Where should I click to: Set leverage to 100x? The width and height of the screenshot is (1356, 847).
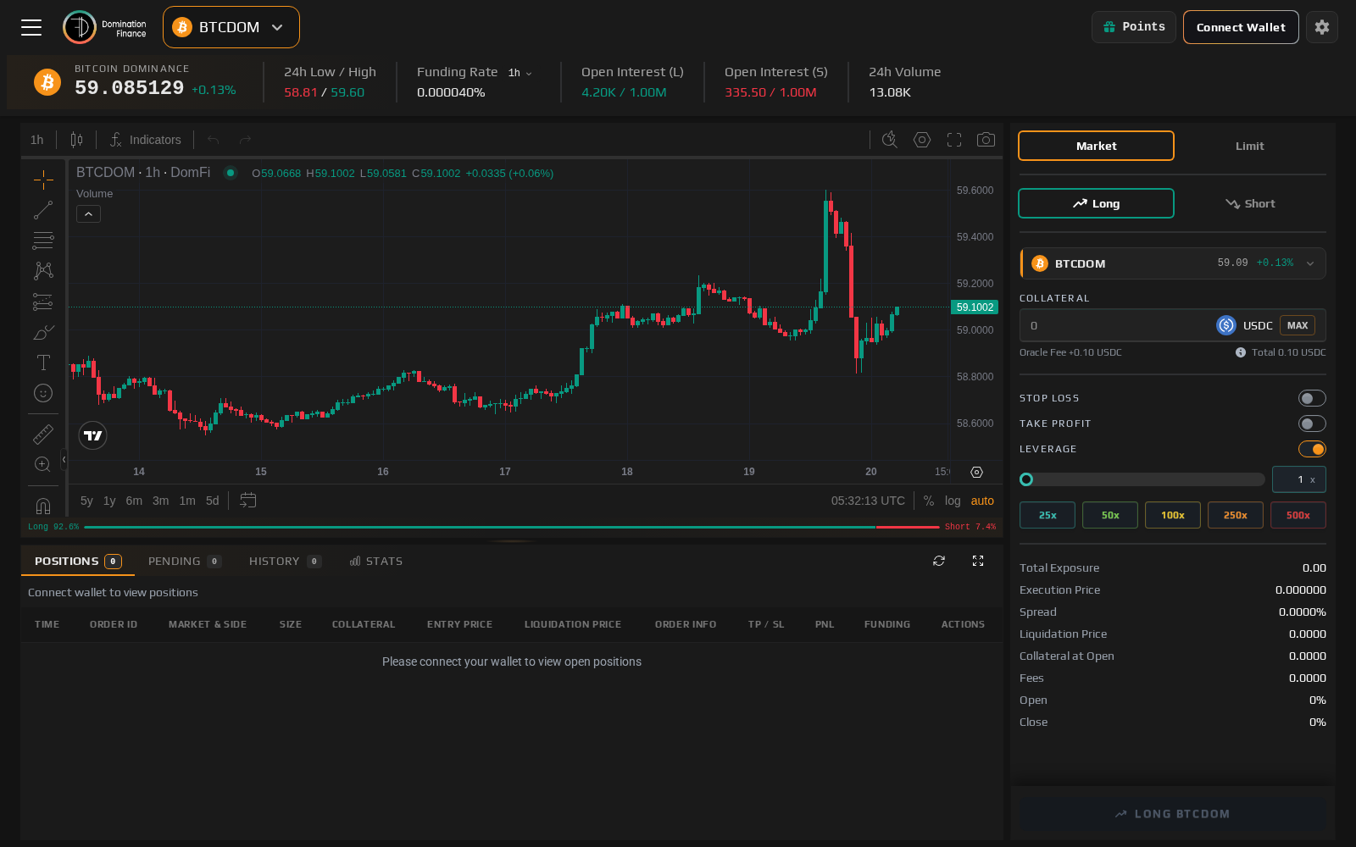(1173, 515)
